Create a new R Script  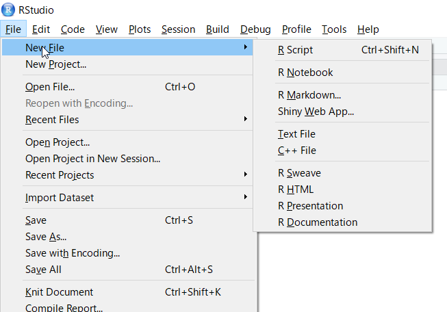click(342, 50)
